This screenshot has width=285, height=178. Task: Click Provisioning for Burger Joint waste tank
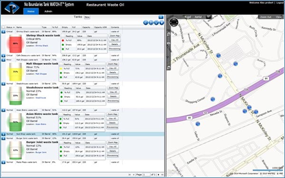[113, 156]
